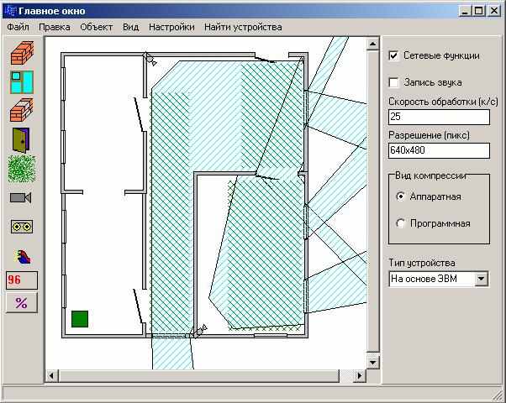Viewport: 506px width, 403px height.
Task: Maximize the Главное окно window
Action: 478,11
